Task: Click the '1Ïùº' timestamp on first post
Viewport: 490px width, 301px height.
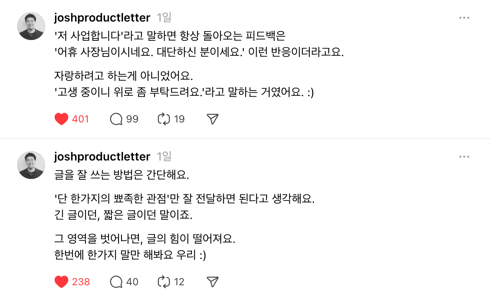Action: click(x=164, y=18)
